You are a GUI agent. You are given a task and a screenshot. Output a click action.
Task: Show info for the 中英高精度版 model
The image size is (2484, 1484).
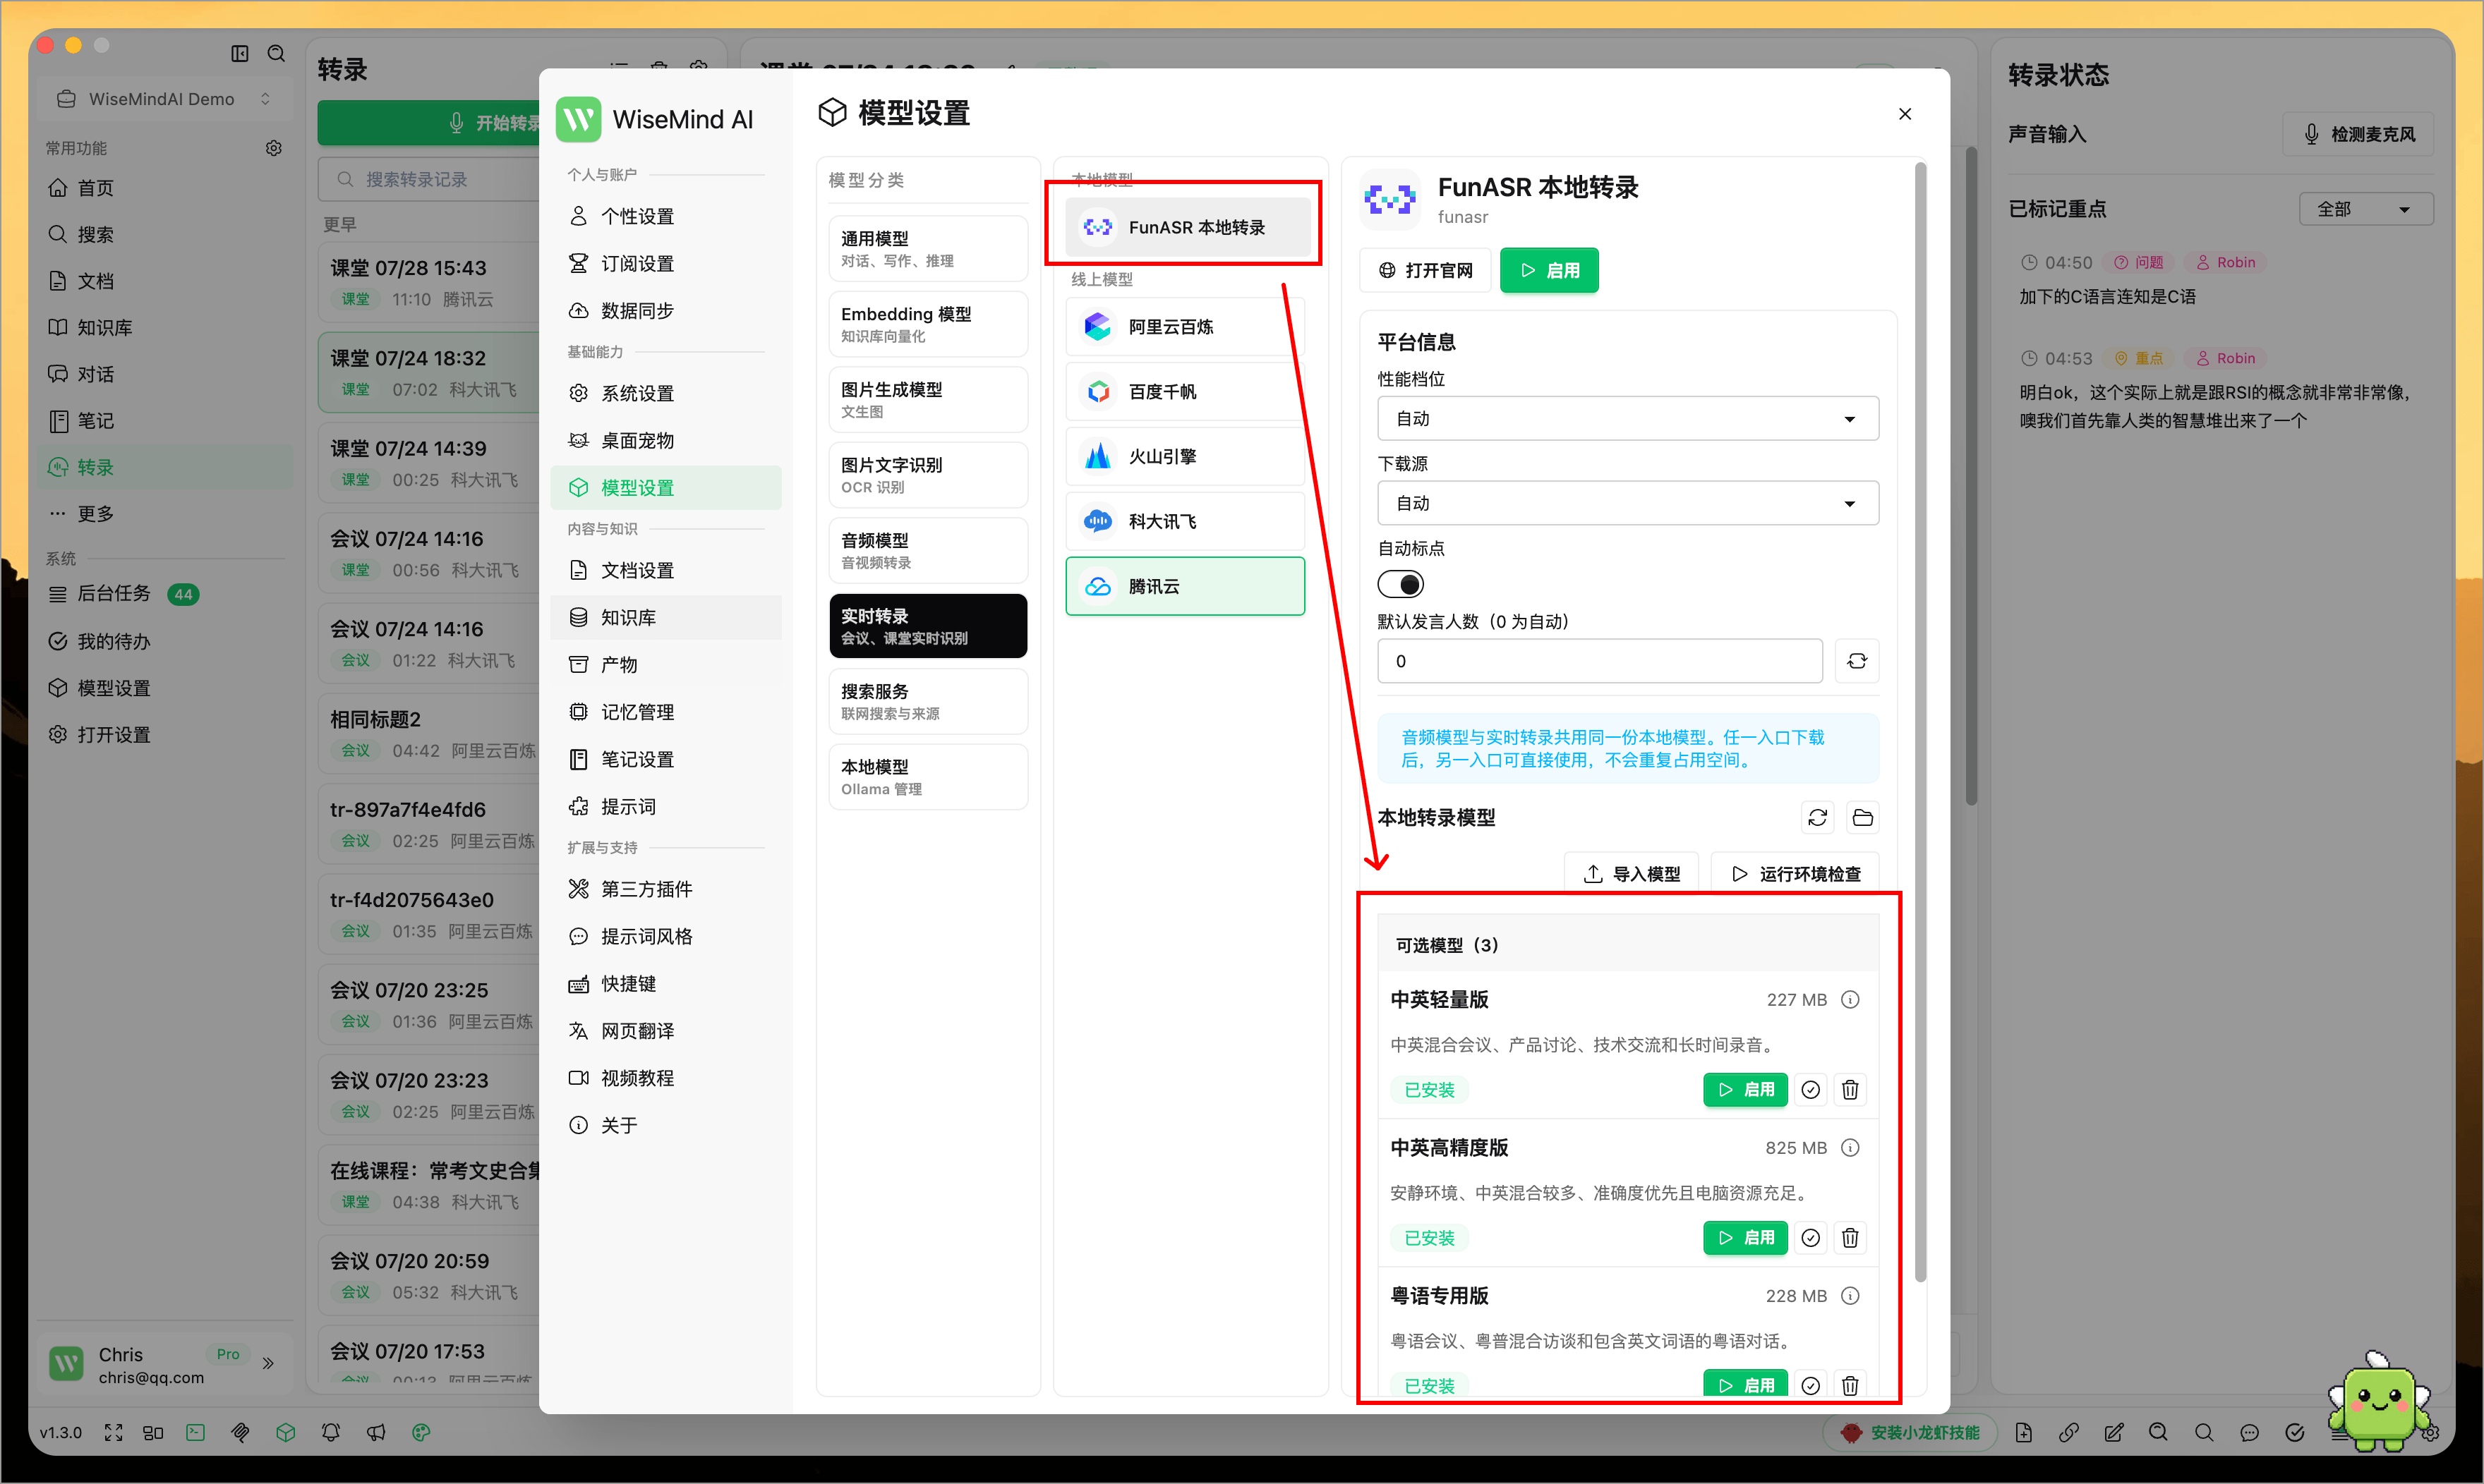point(1851,1148)
